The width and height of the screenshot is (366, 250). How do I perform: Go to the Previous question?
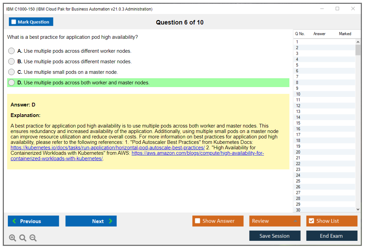tap(33, 221)
